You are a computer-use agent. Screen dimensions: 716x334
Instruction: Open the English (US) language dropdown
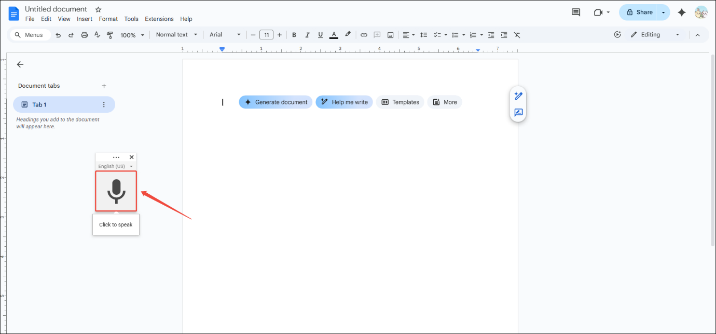pos(115,166)
